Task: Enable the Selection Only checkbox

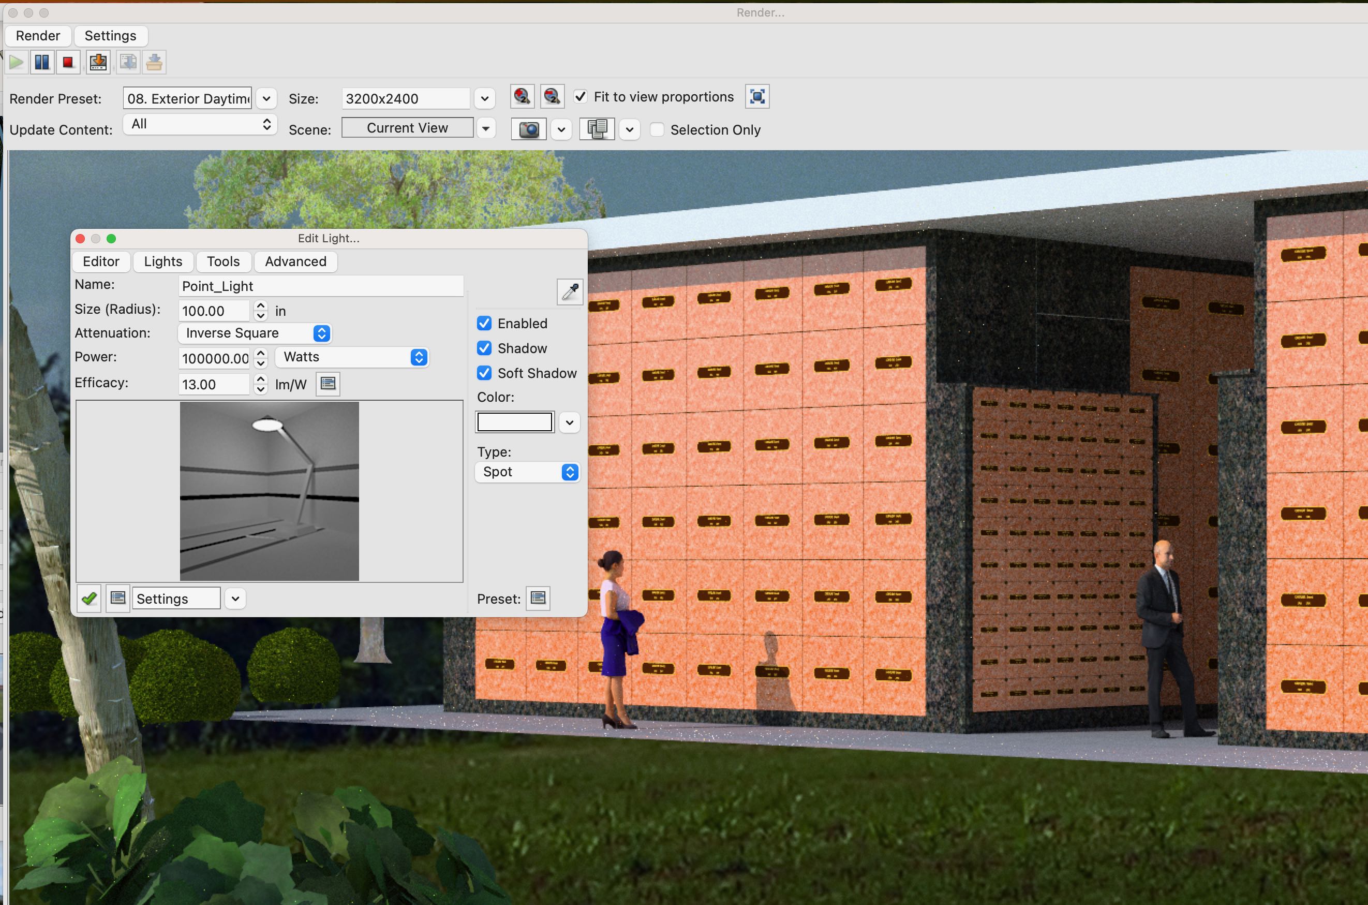Action: pyautogui.click(x=657, y=129)
